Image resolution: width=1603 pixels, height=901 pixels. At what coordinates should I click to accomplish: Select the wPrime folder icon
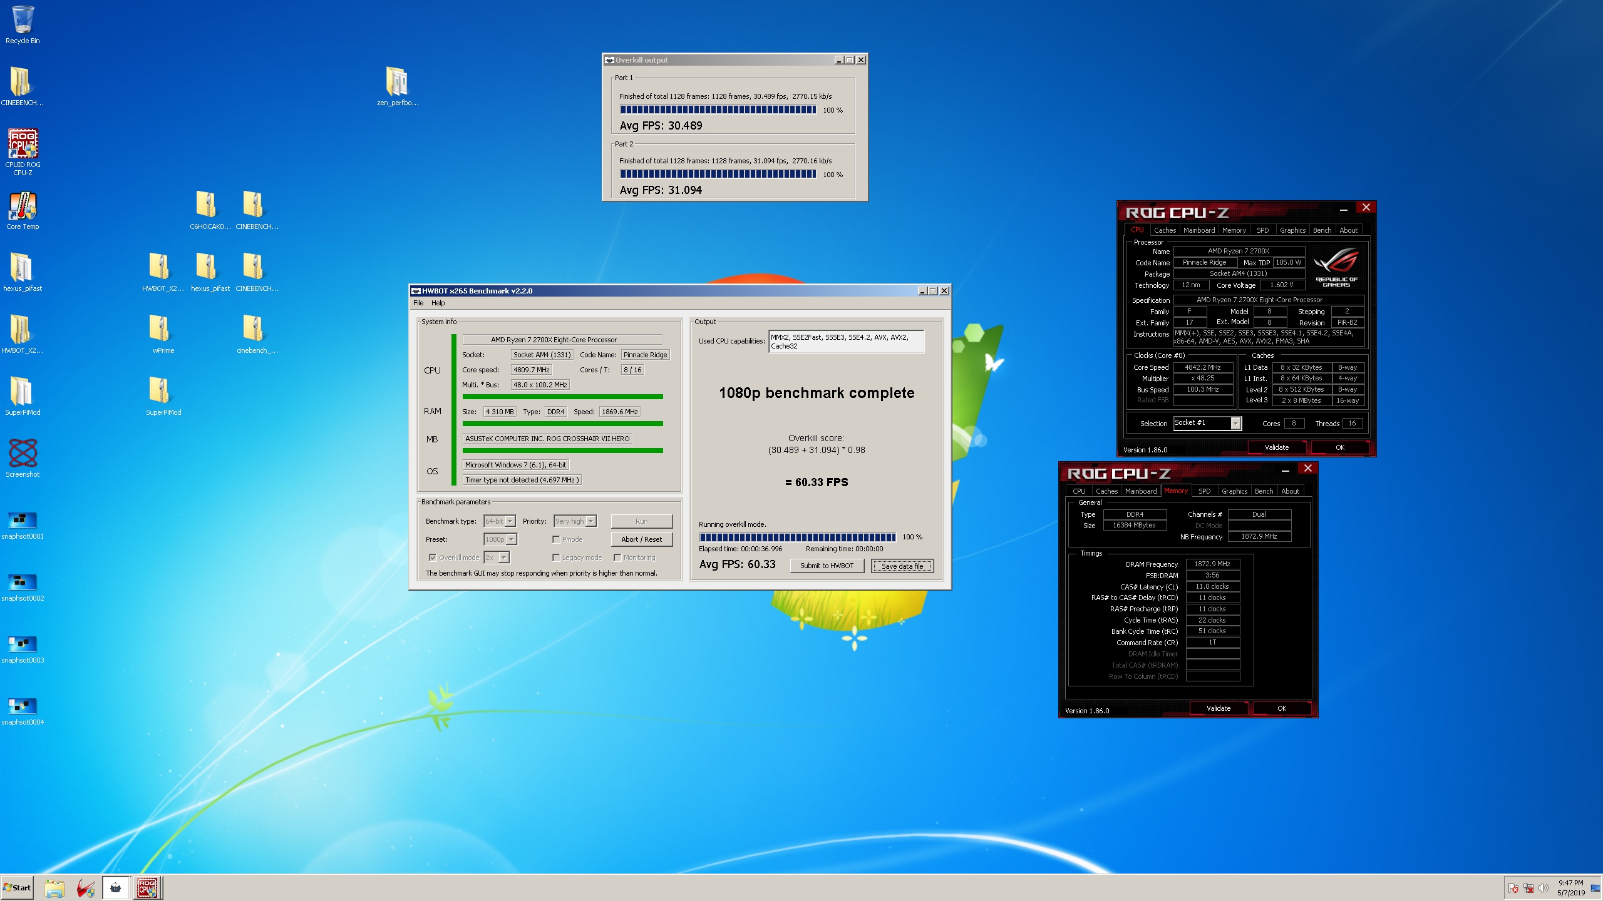[x=163, y=334]
